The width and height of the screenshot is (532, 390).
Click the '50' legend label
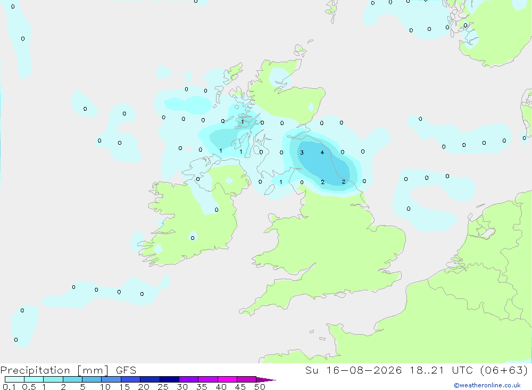260,387
